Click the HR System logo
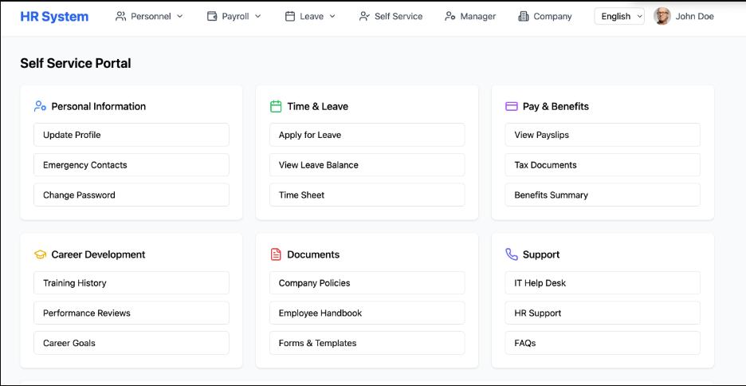This screenshot has height=386, width=746. pos(54,16)
